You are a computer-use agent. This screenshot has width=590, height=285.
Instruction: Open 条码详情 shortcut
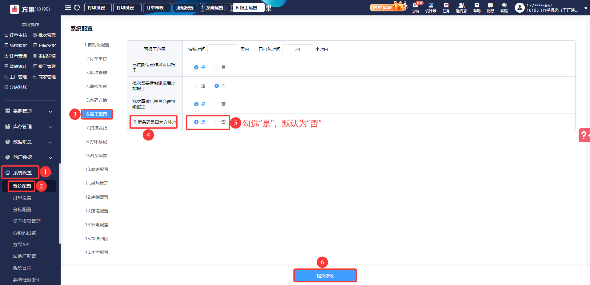45,56
